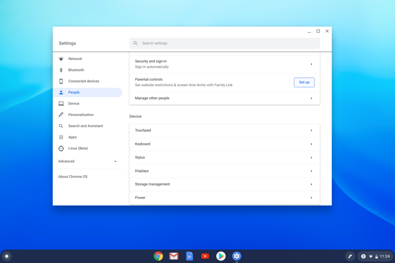Open Chrome browser from the shelf
The width and height of the screenshot is (395, 263).
158,256
